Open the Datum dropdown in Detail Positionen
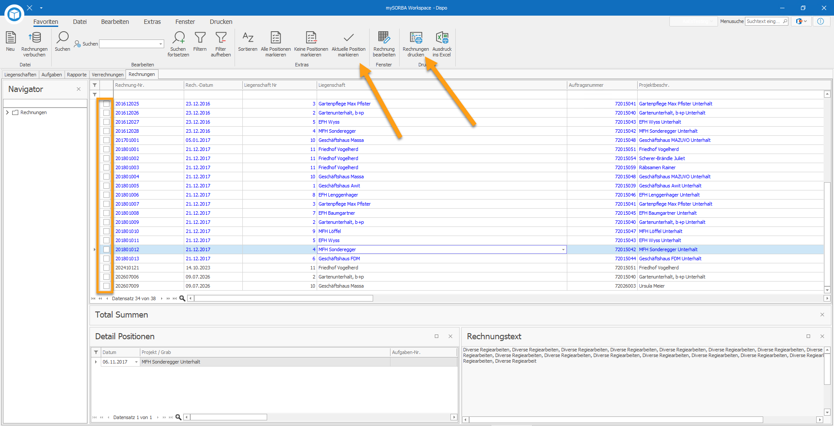834x426 pixels. pos(136,362)
